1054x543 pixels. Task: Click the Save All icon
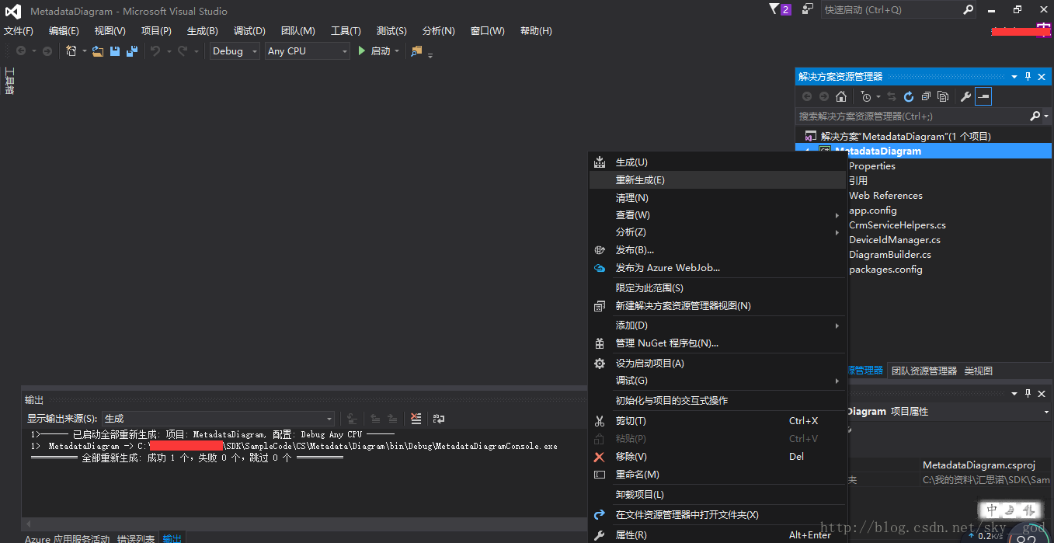132,51
